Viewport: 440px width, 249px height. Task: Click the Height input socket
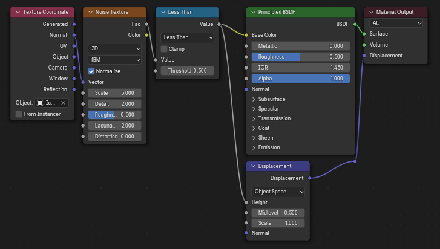[246, 202]
